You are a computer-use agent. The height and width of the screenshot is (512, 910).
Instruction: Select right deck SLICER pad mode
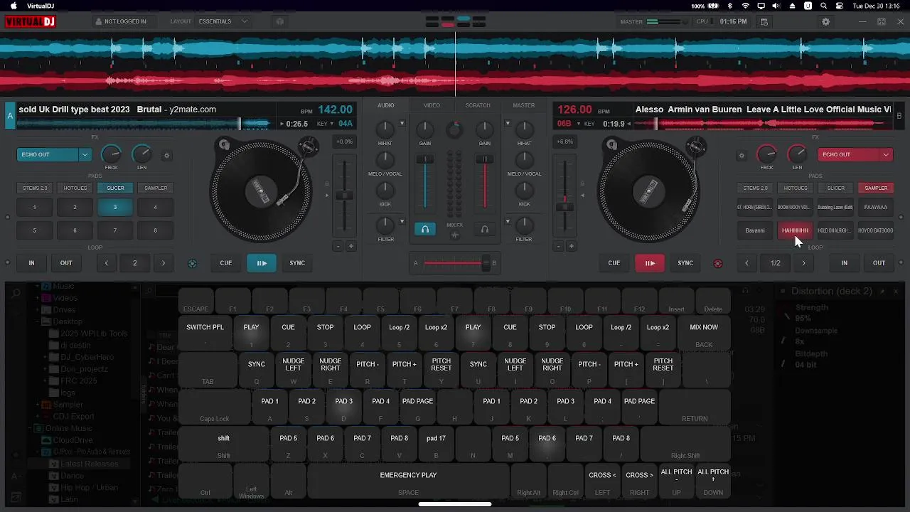coord(835,188)
